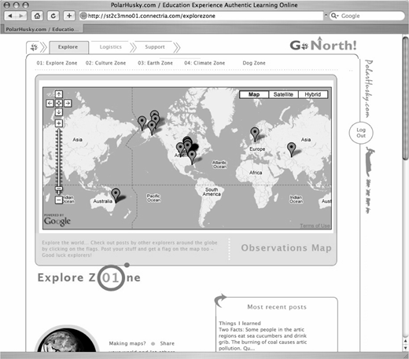Screen dimensions: 409x359
Task: Click the browser Forward arrow button
Action: [x=21, y=16]
